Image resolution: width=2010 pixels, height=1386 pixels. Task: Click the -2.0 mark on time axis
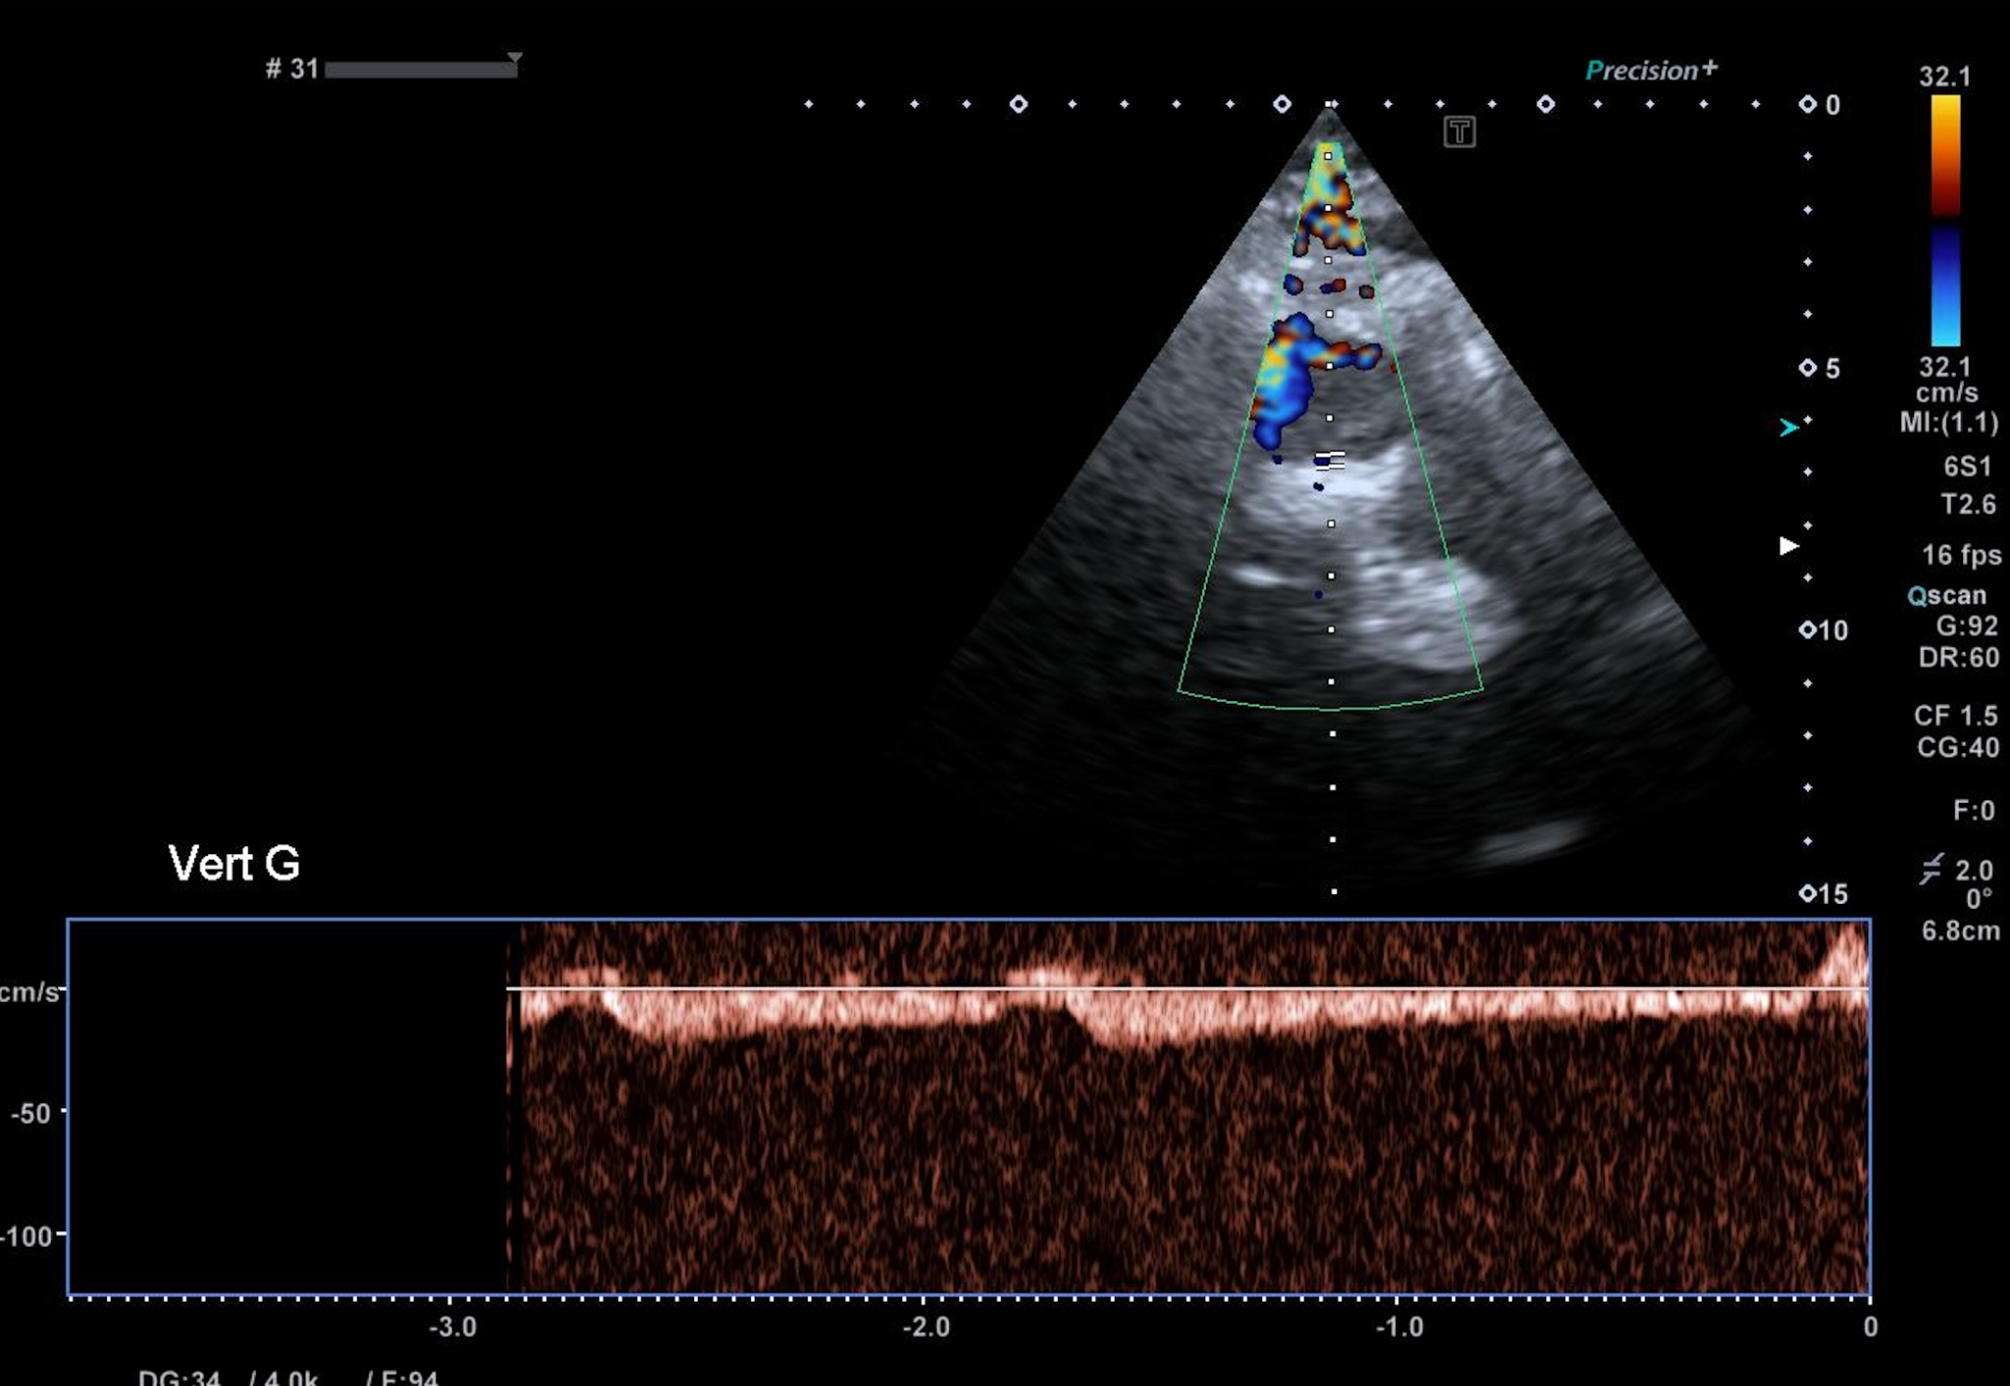point(926,1327)
